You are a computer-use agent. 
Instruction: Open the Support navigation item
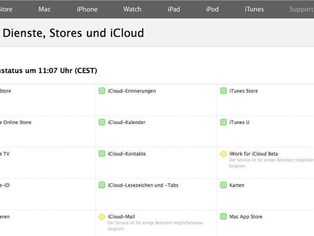coord(302,9)
